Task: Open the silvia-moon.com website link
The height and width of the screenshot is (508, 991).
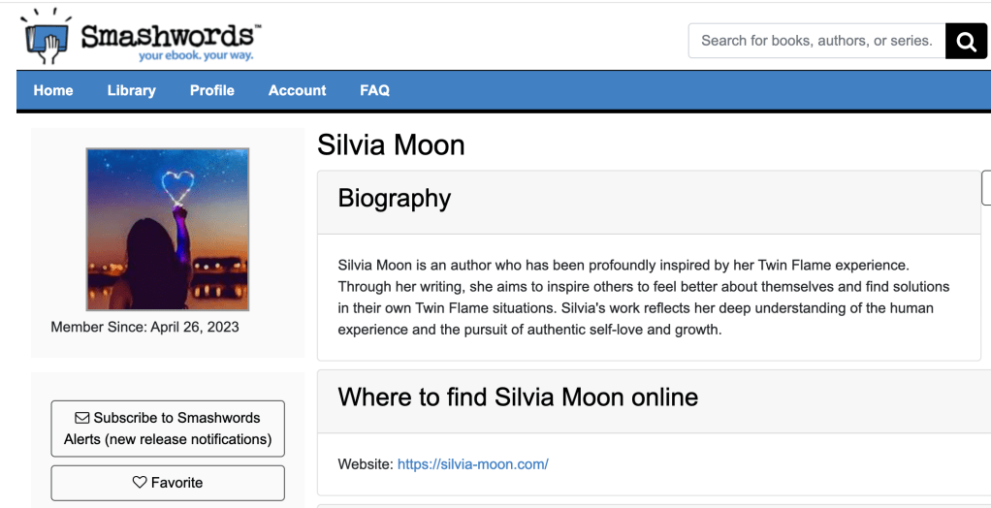Action: tap(473, 464)
